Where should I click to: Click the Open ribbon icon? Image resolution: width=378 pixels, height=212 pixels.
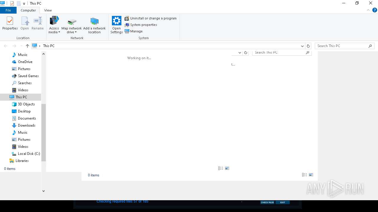[25, 24]
